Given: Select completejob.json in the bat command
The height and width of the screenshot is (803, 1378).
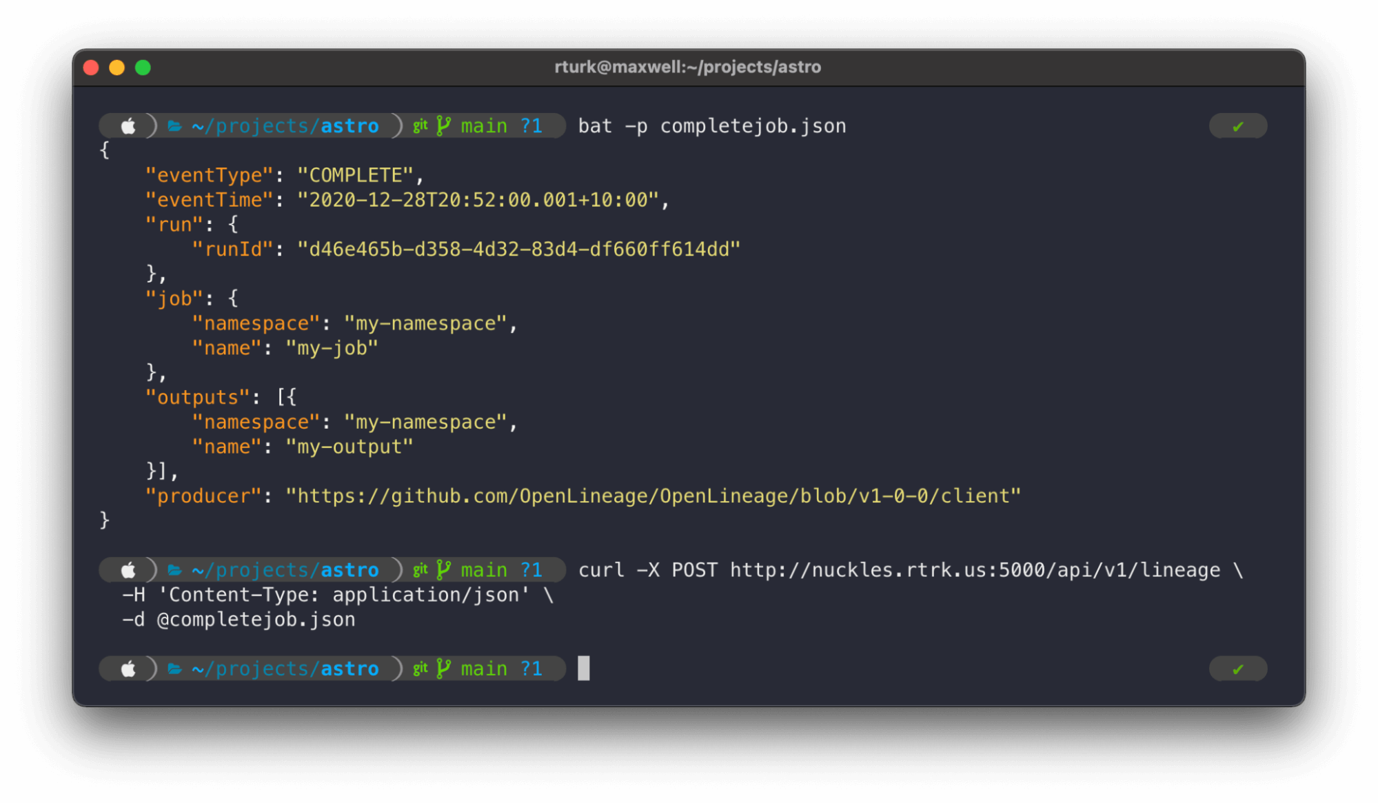Looking at the screenshot, I should (x=752, y=125).
